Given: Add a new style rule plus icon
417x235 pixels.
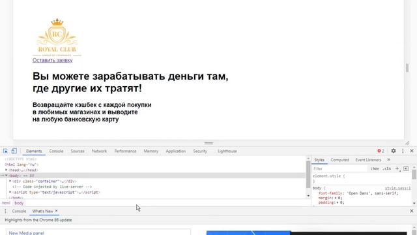Looking at the screenshot, I should (x=397, y=168).
